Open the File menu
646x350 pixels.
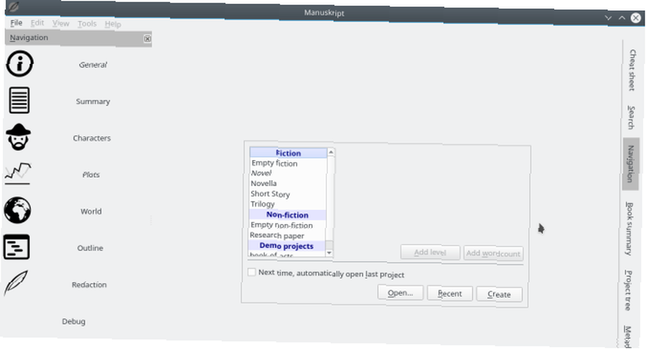tap(17, 23)
